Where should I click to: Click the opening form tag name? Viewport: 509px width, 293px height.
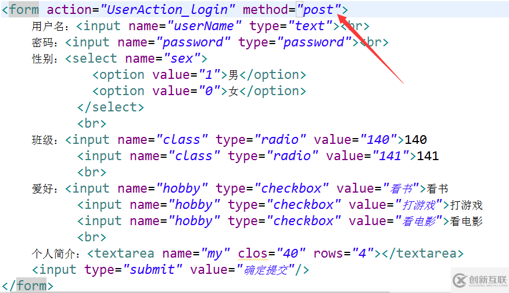coord(24,9)
